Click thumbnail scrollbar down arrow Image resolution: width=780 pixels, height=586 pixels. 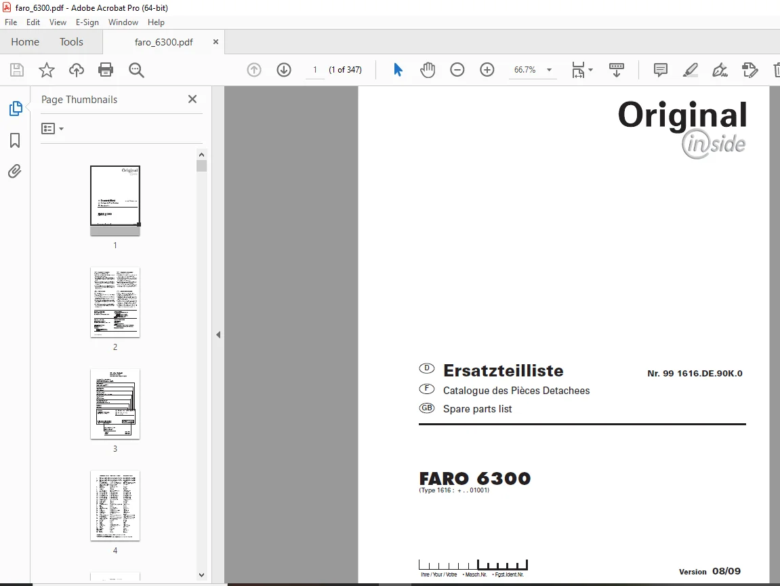pos(201,574)
